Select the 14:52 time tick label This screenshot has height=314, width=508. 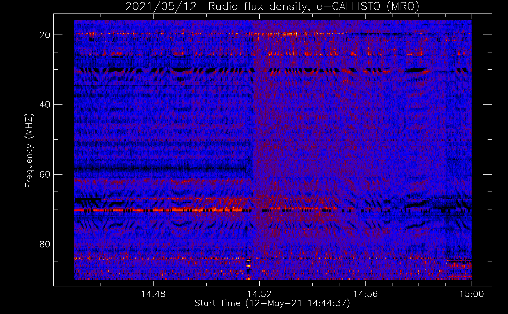click(259, 294)
